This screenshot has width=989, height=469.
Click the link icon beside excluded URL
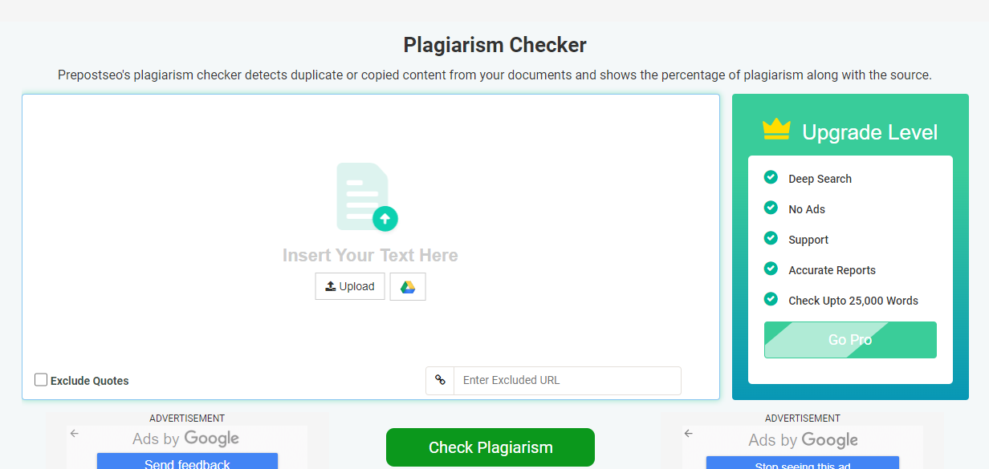(440, 380)
